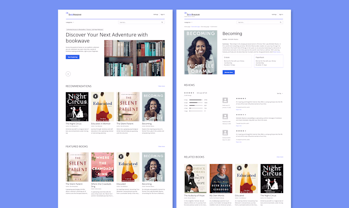
Task: Click "The Night Circus" title in Recommendations
Action: [73, 124]
